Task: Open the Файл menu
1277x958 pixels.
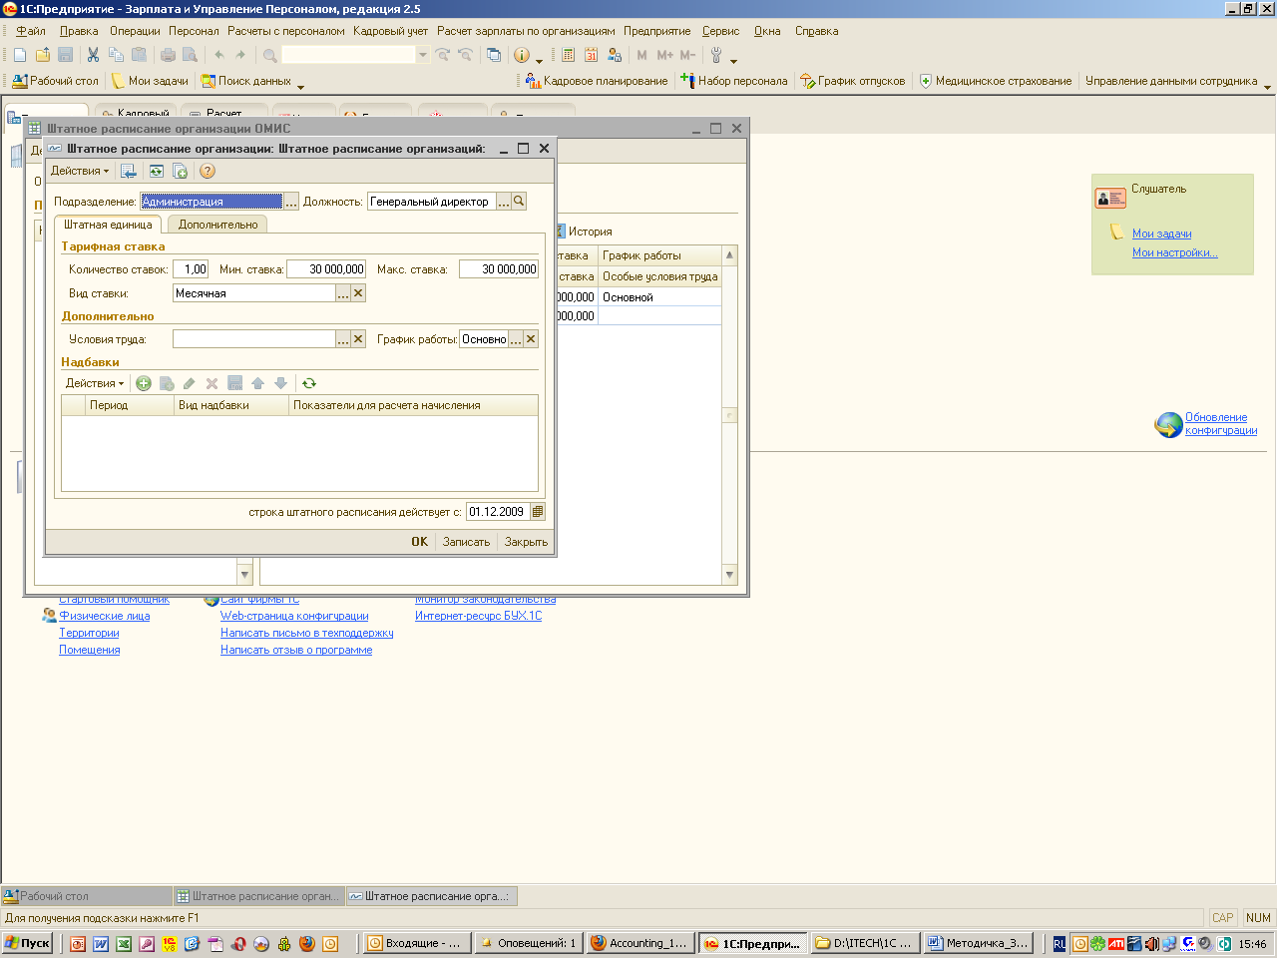Action: tap(31, 31)
